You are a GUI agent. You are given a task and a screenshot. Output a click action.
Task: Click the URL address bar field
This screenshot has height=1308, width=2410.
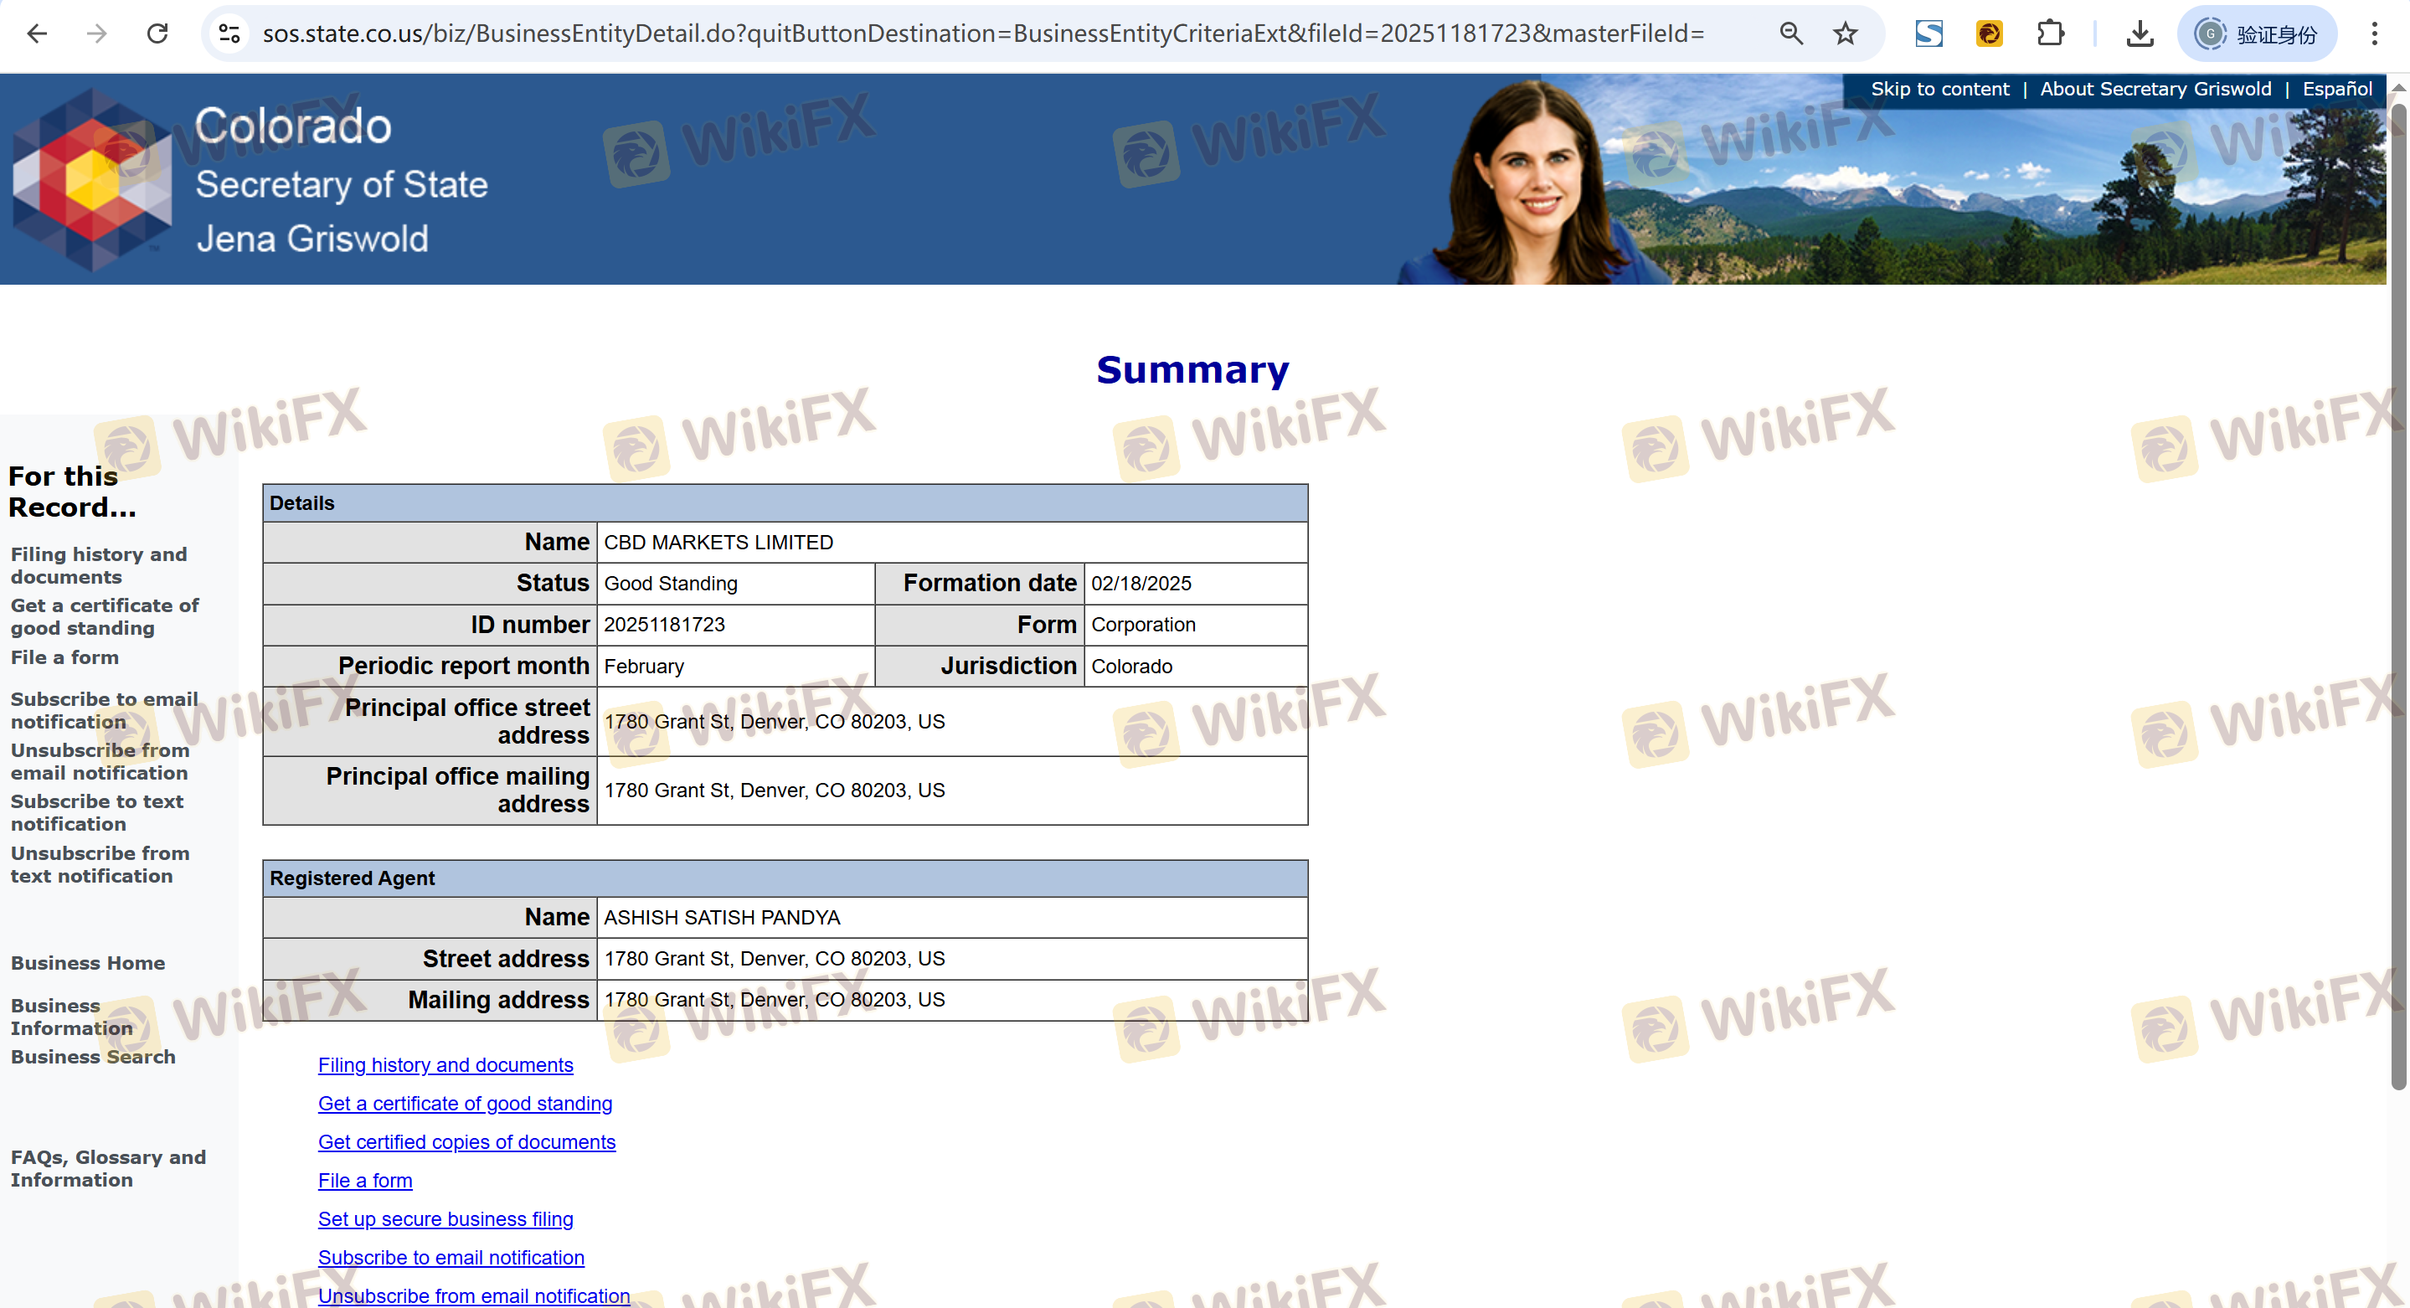coord(982,34)
